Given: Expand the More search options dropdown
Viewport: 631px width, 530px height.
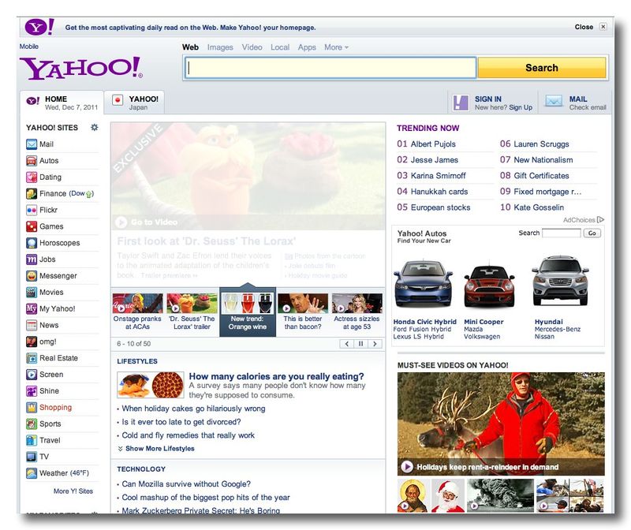Looking at the screenshot, I should (x=337, y=47).
